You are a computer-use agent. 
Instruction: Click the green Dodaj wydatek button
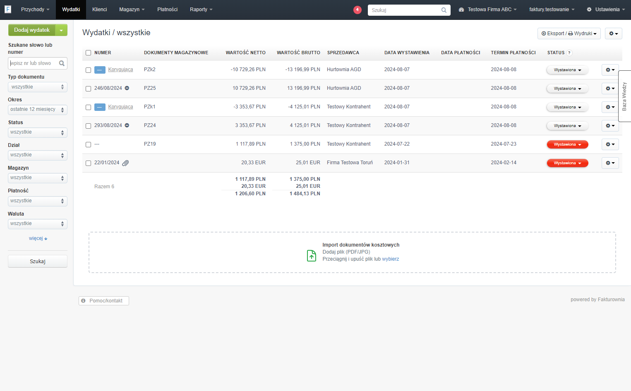(32, 30)
